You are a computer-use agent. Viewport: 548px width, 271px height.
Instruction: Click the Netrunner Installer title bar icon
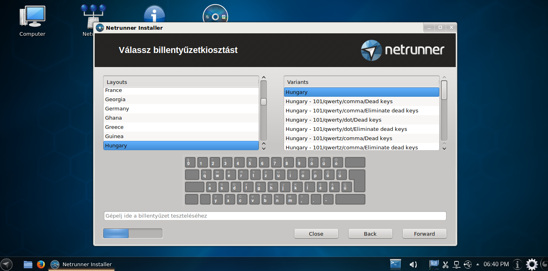point(100,28)
